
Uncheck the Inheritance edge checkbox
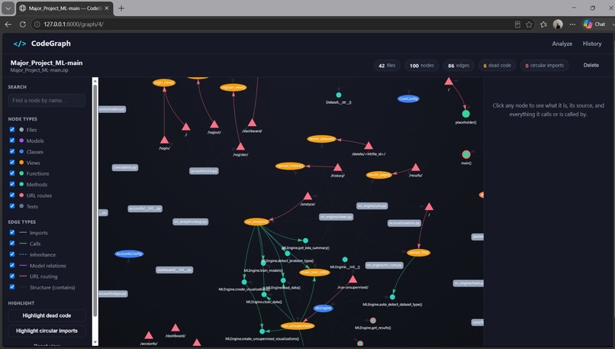[x=12, y=254]
